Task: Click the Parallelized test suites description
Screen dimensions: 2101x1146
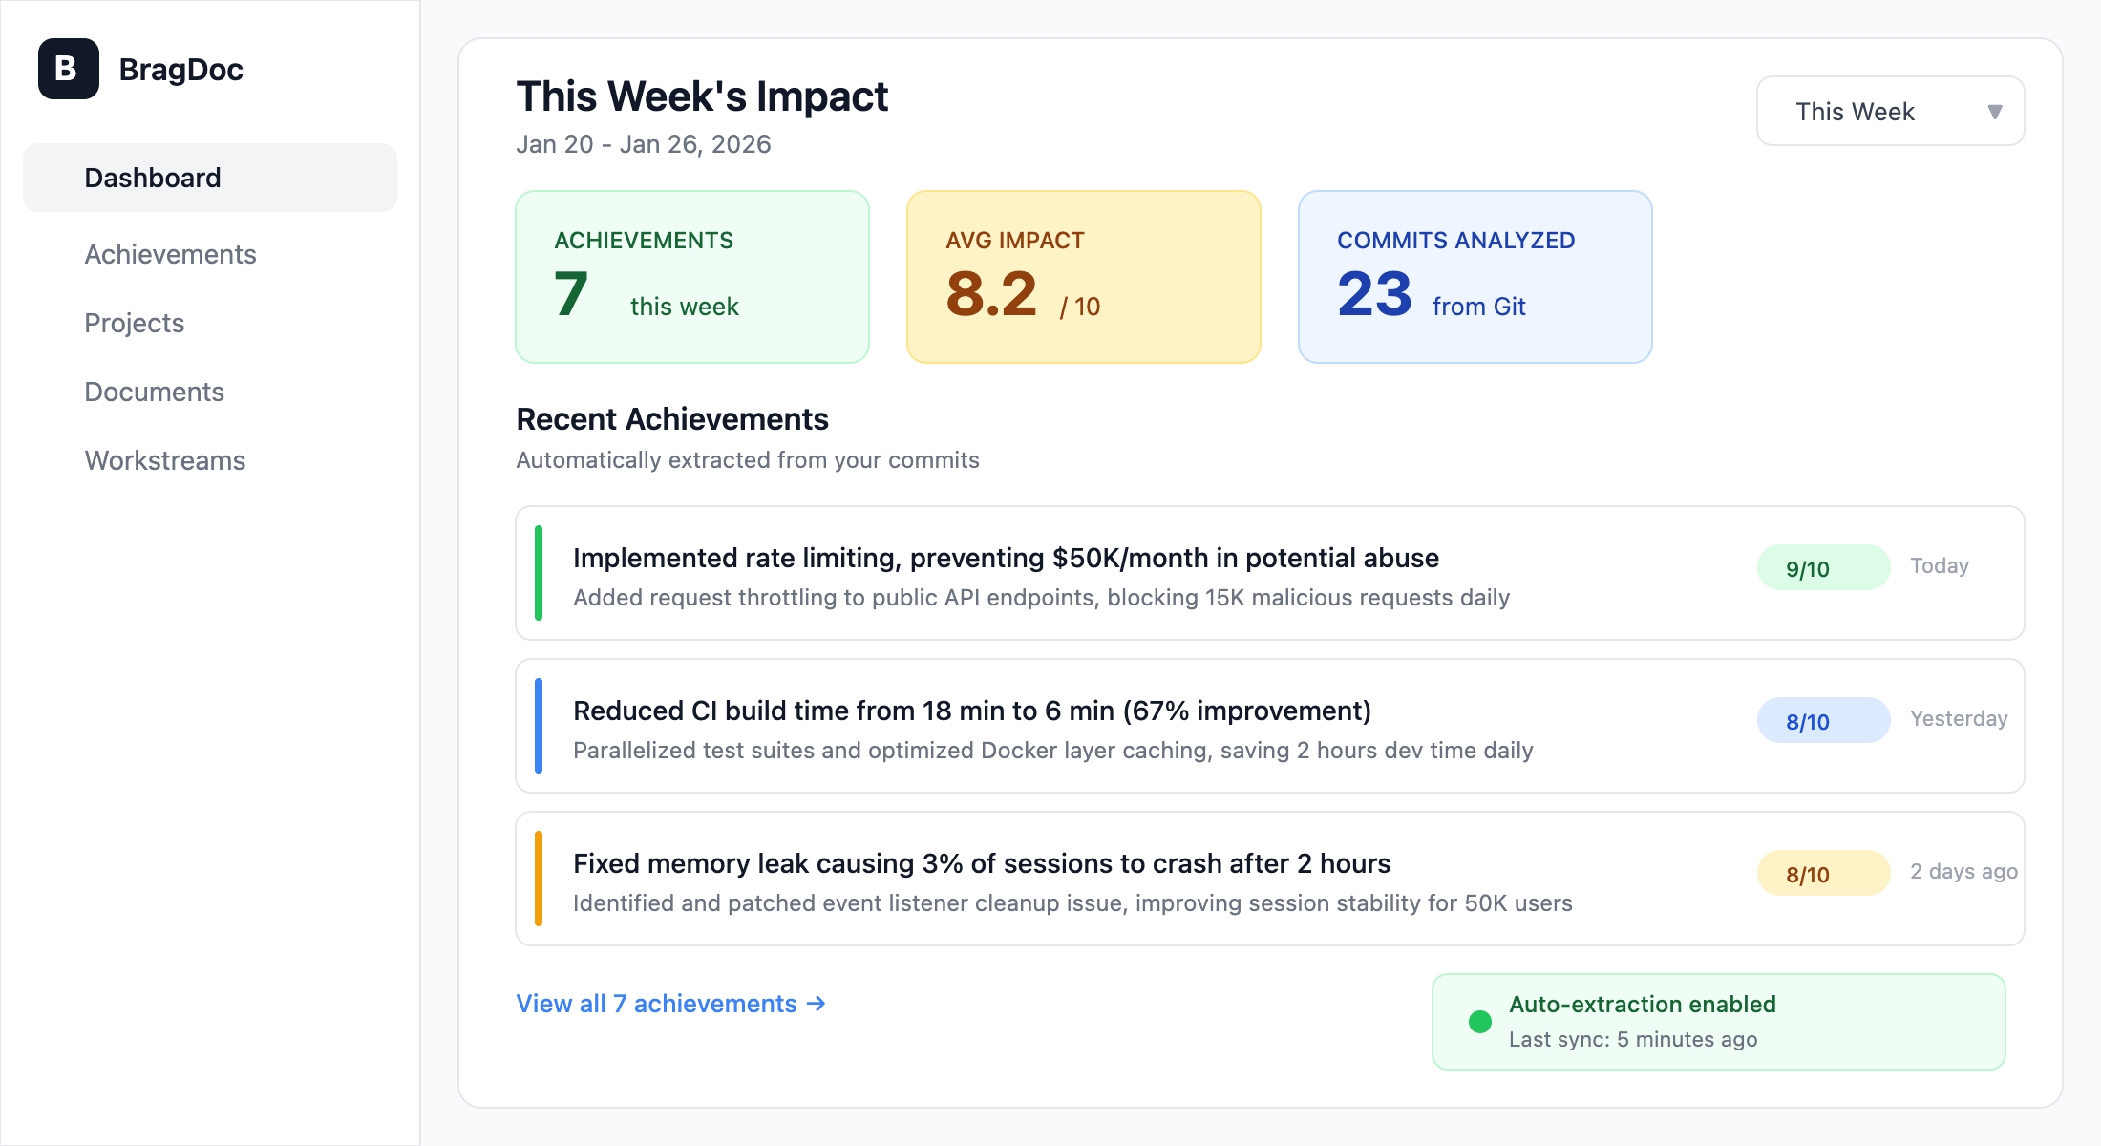Action: [1052, 751]
